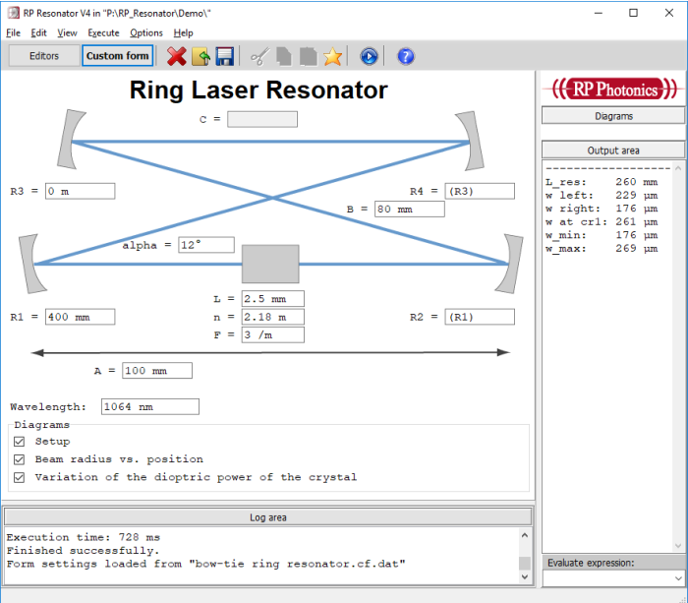Open the Options menu

pyautogui.click(x=146, y=32)
